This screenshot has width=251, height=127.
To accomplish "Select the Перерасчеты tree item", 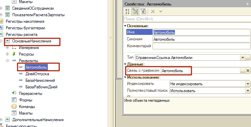I will (x=30, y=94).
